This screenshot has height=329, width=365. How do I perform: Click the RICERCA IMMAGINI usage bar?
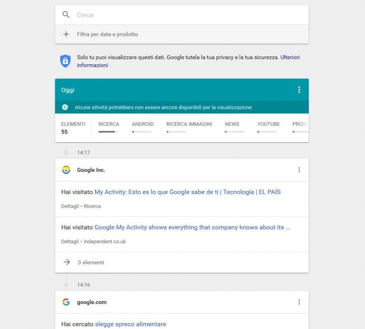(176, 132)
